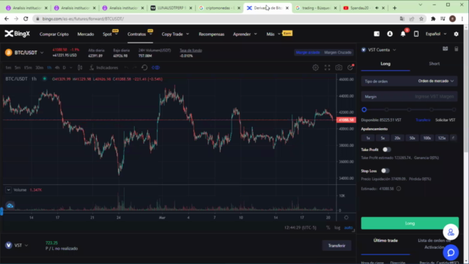Open the BingX logo home link
Viewport: 469px width, 264px height.
point(18,34)
